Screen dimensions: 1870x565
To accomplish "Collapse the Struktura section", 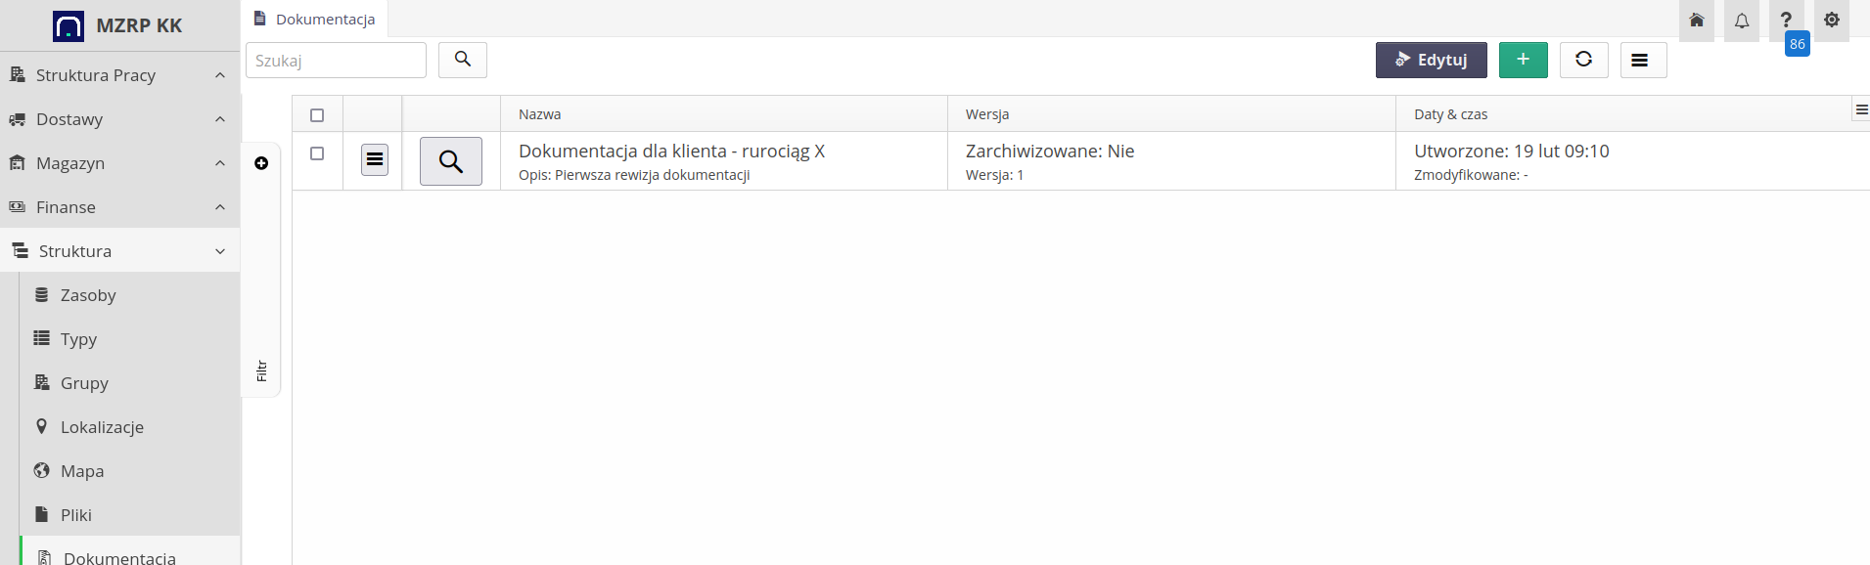I will [x=119, y=251].
